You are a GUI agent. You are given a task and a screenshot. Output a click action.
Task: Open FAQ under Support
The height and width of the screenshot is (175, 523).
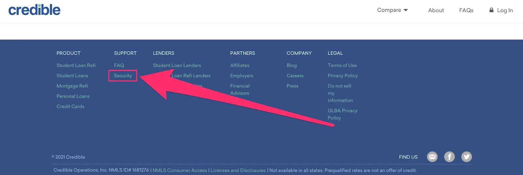[x=119, y=65]
